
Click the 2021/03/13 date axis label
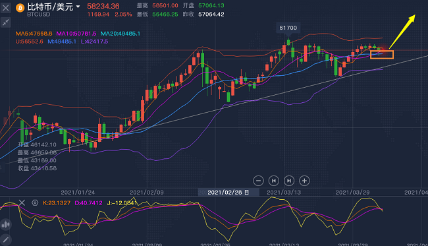point(284,193)
